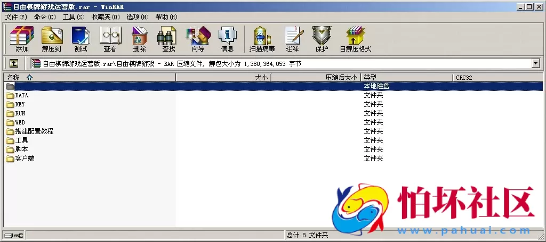Open the 命令(C) menu
Image resolution: width=546 pixels, height=242 pixels.
click(45, 17)
